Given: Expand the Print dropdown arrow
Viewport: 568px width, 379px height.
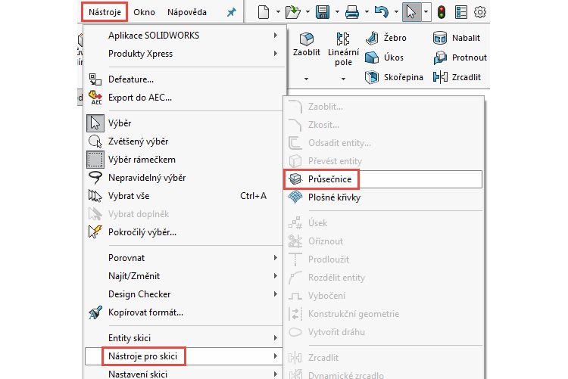Looking at the screenshot, I should (367, 12).
